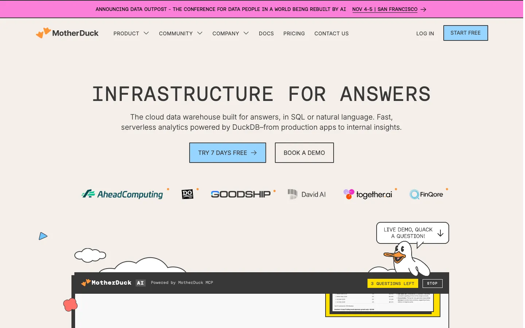The height and width of the screenshot is (328, 525).
Task: Expand the Product menu chevron
Action: [x=146, y=33]
